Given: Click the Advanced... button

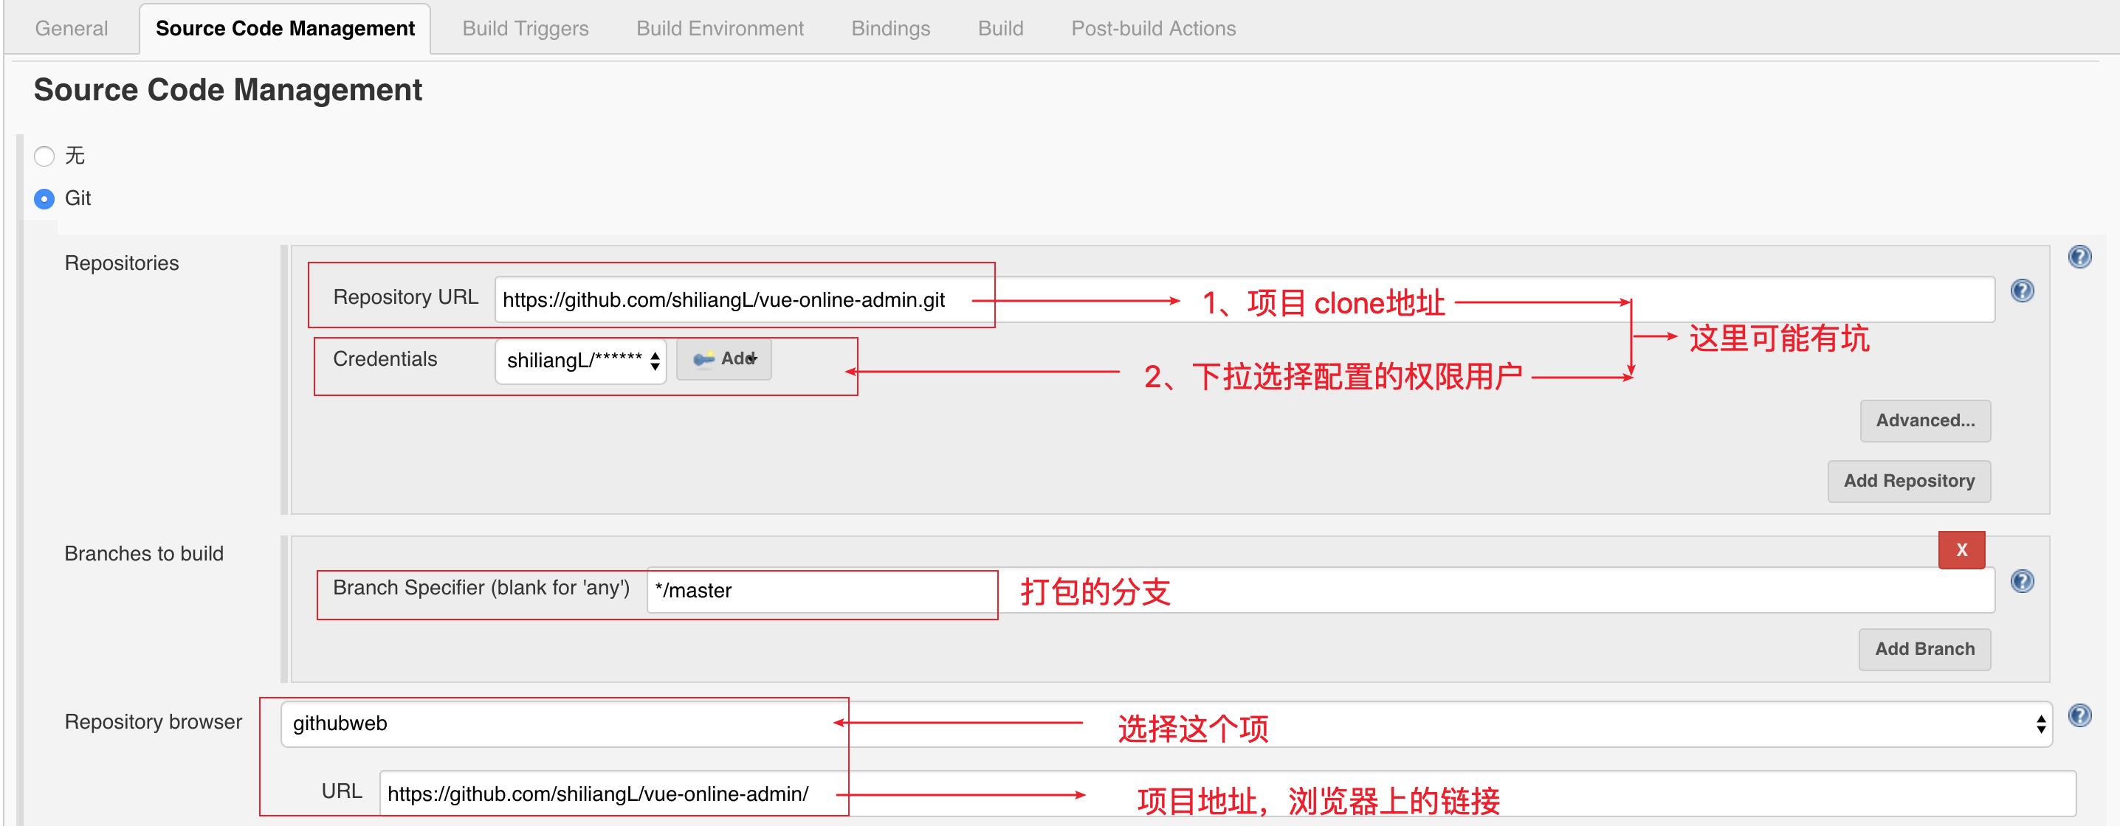Looking at the screenshot, I should [1925, 421].
